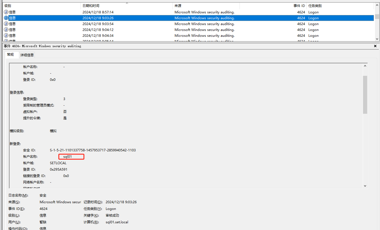Click the 事件 ID column header
The height and width of the screenshot is (230, 380).
(x=273, y=6)
